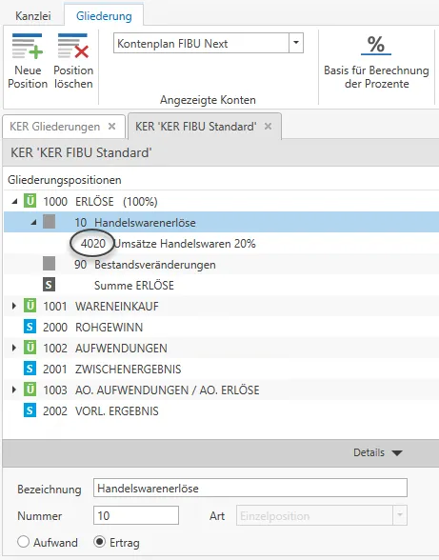Click the Nummer field containing 10
This screenshot has height=560, width=439.
[136, 515]
